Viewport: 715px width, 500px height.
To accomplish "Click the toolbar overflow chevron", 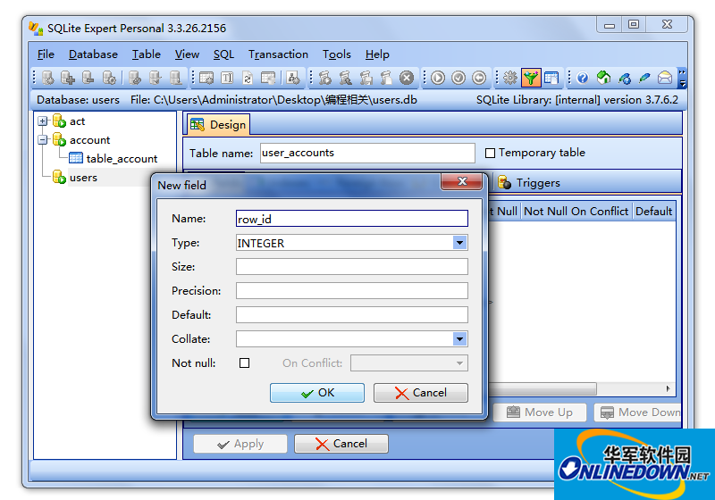I will pos(682,78).
